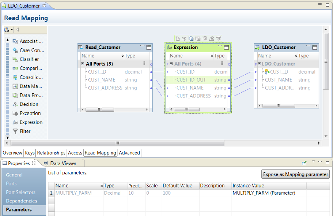
Task: Select Decision transformation in palette
Action: click(26, 104)
